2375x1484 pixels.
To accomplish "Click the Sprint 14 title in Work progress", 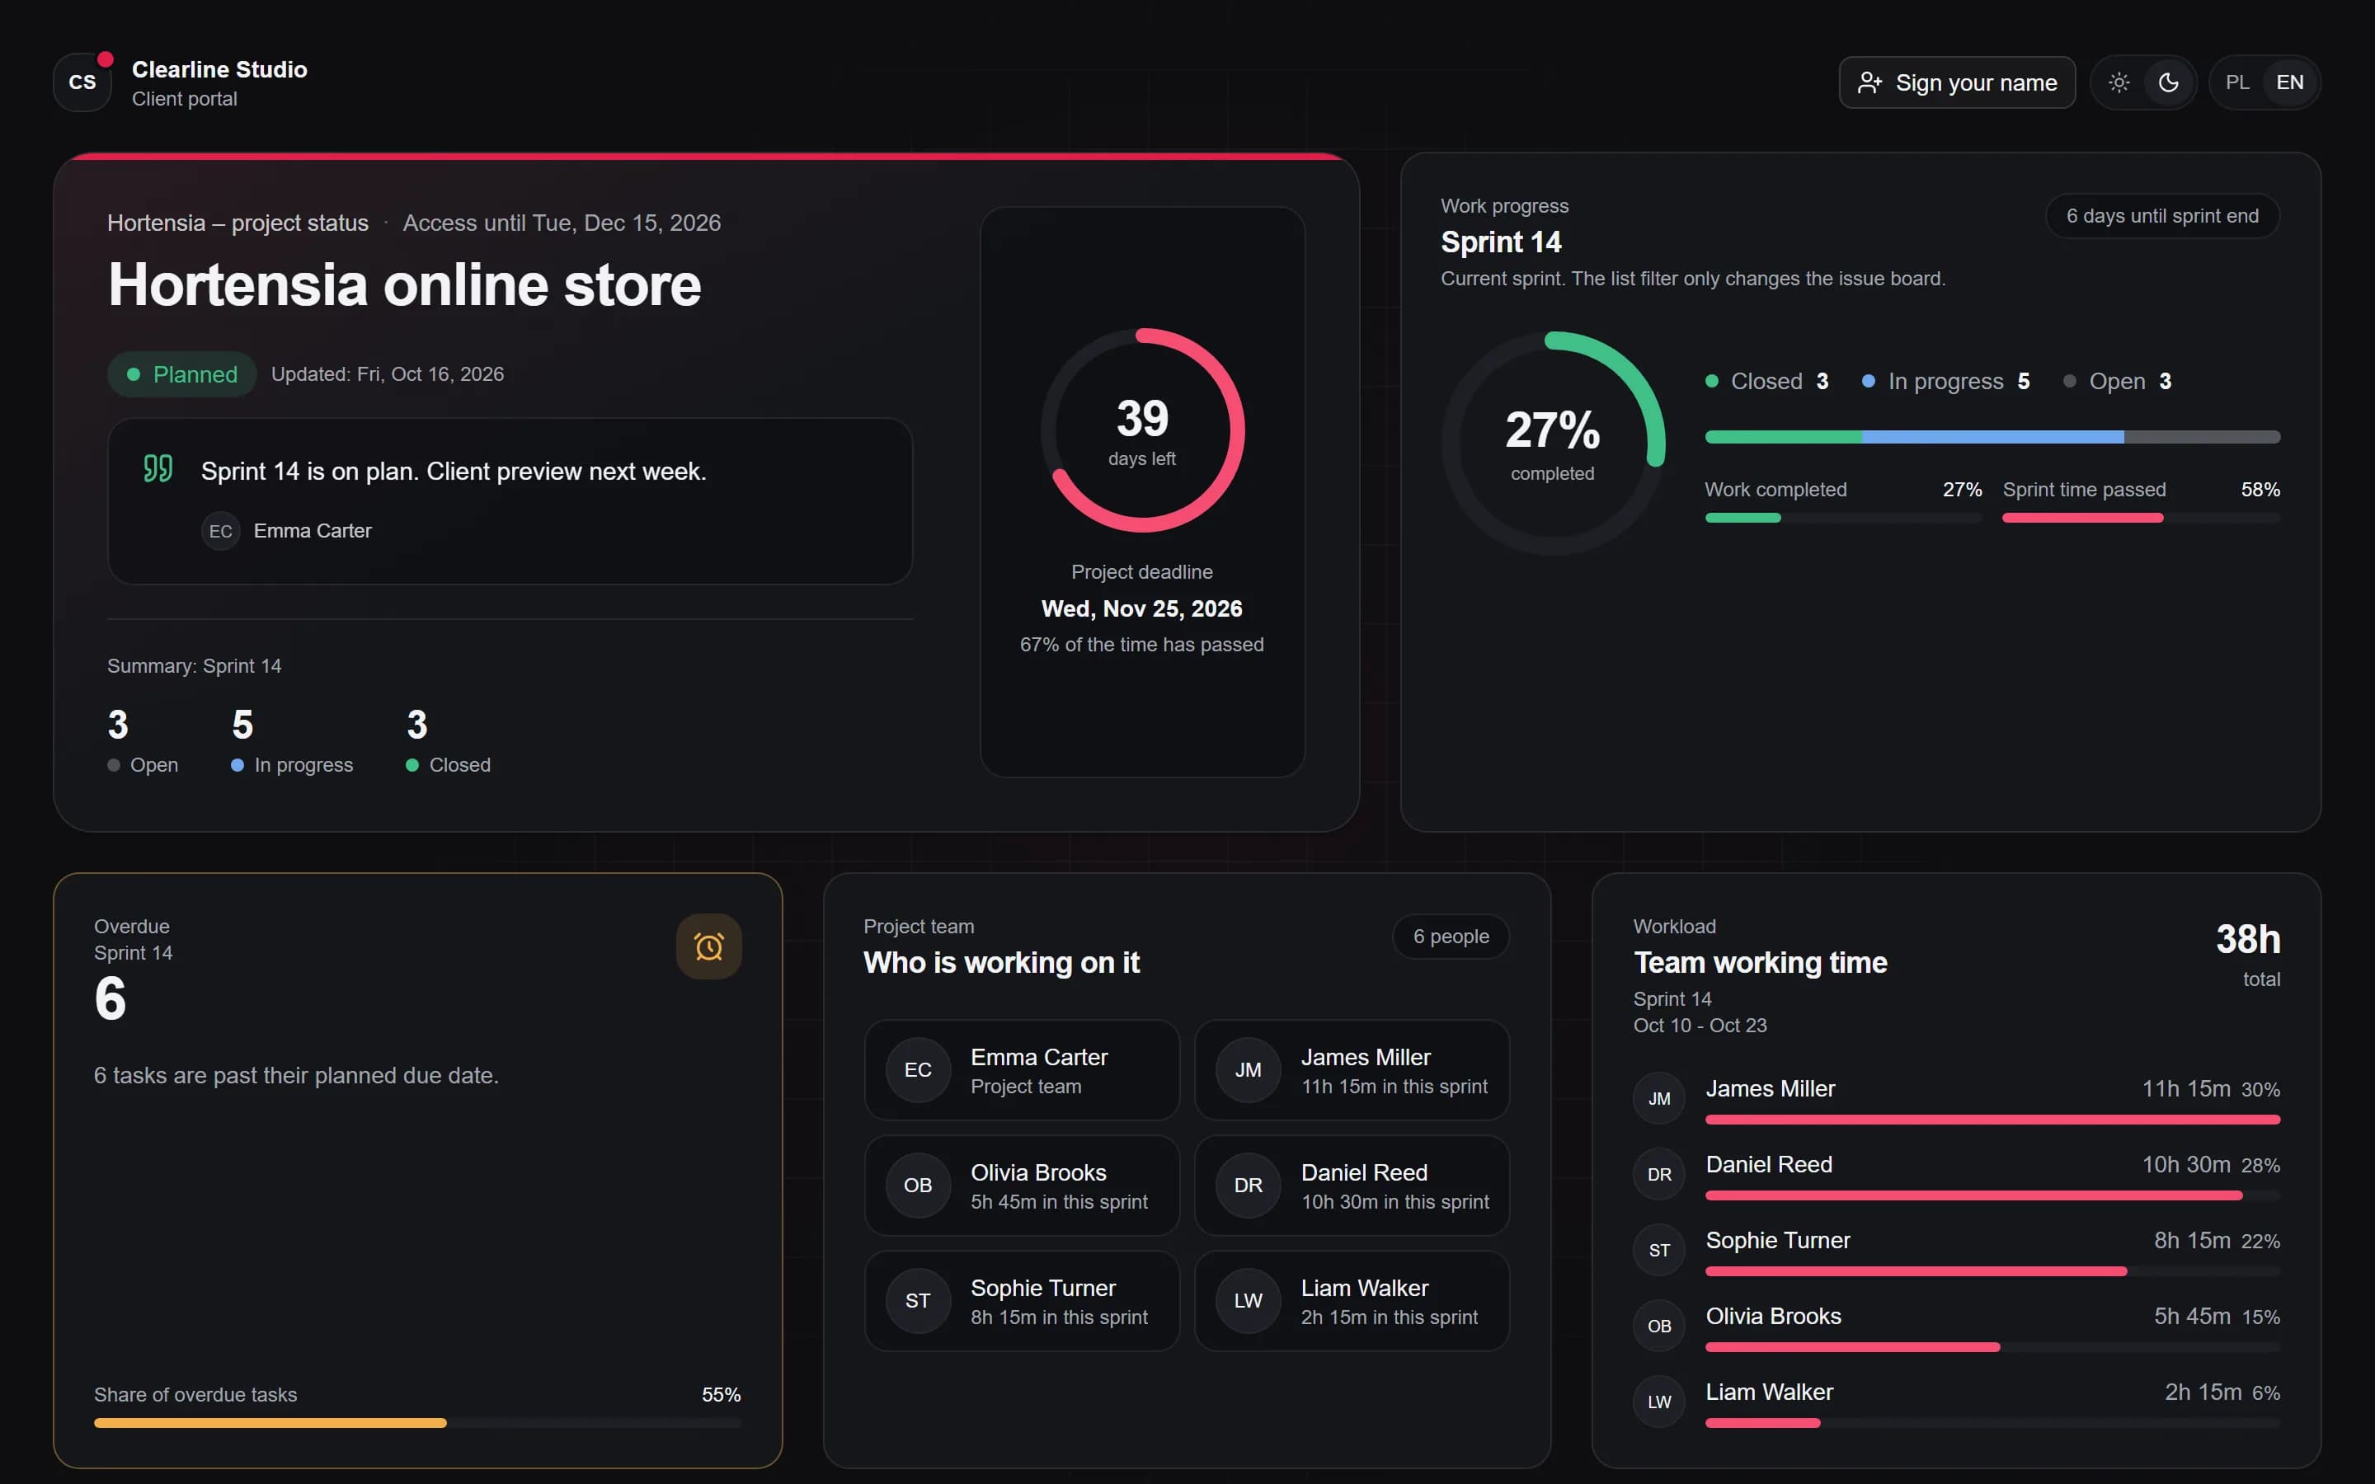I will click(1501, 242).
